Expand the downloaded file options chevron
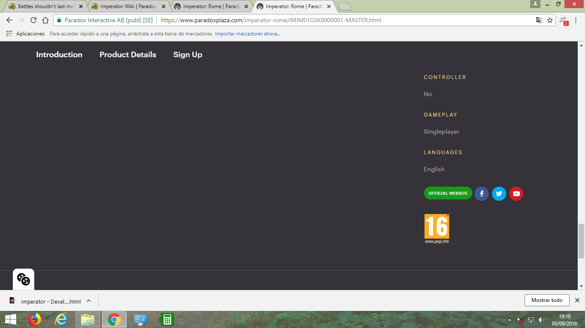The width and height of the screenshot is (585, 328). pyautogui.click(x=89, y=301)
